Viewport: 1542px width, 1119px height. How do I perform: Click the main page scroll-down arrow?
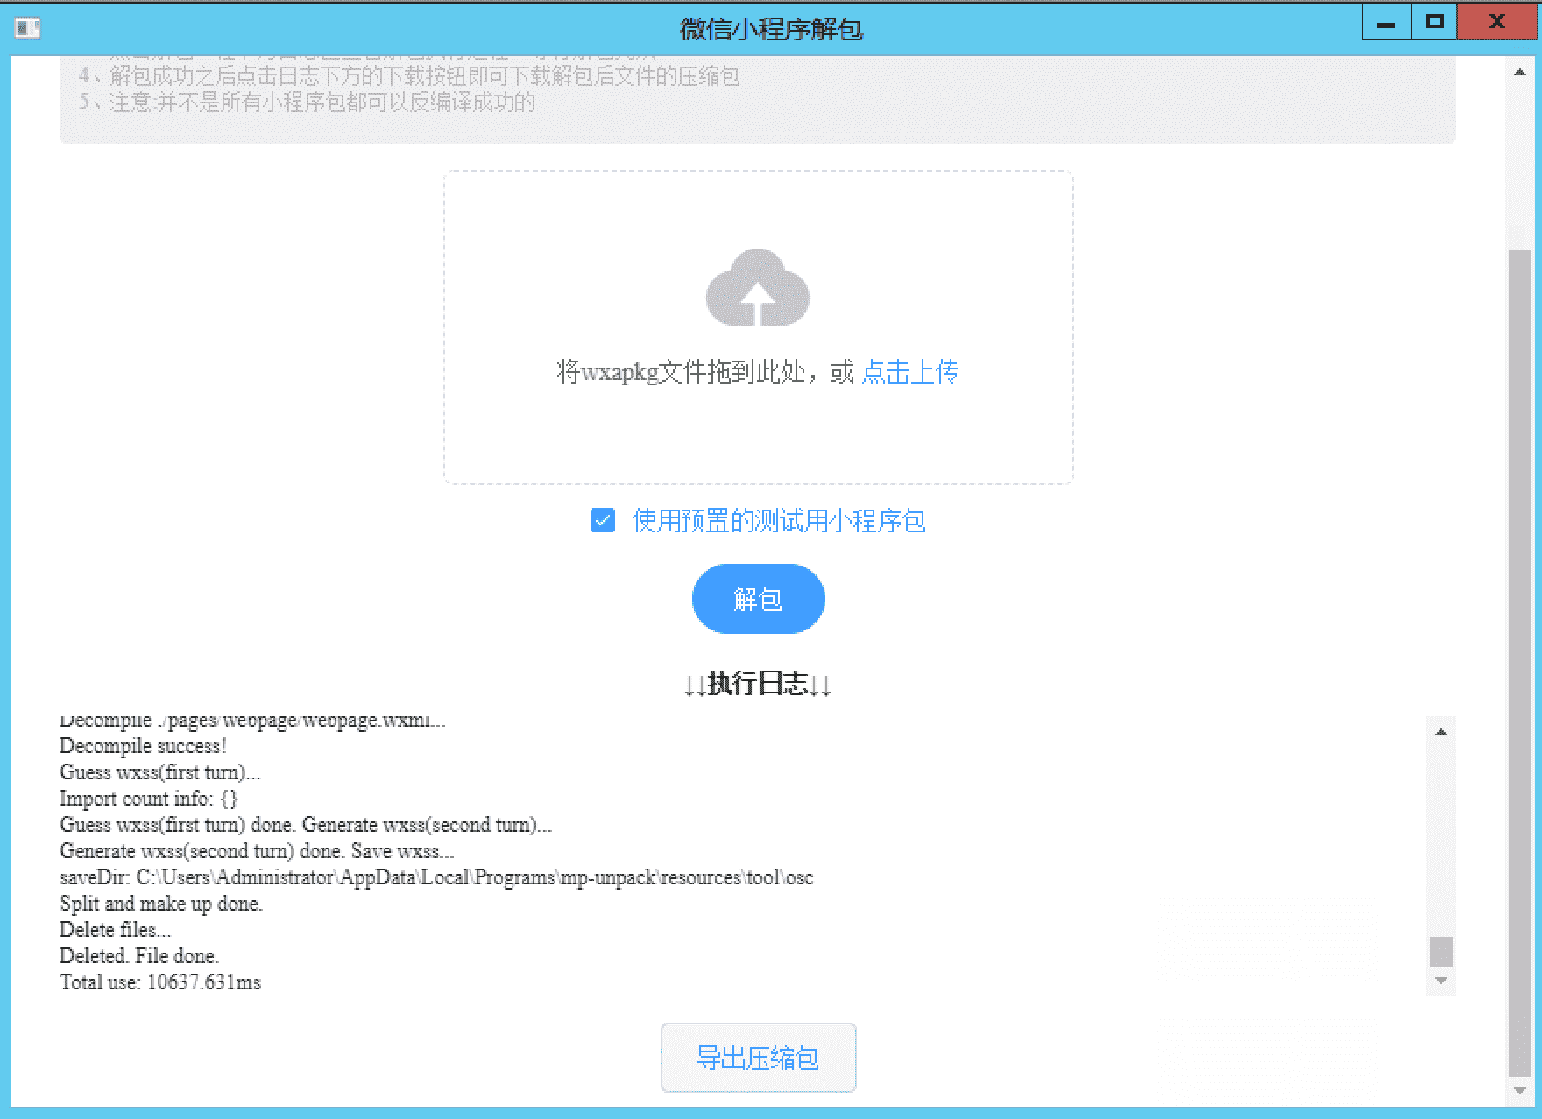click(1520, 1091)
